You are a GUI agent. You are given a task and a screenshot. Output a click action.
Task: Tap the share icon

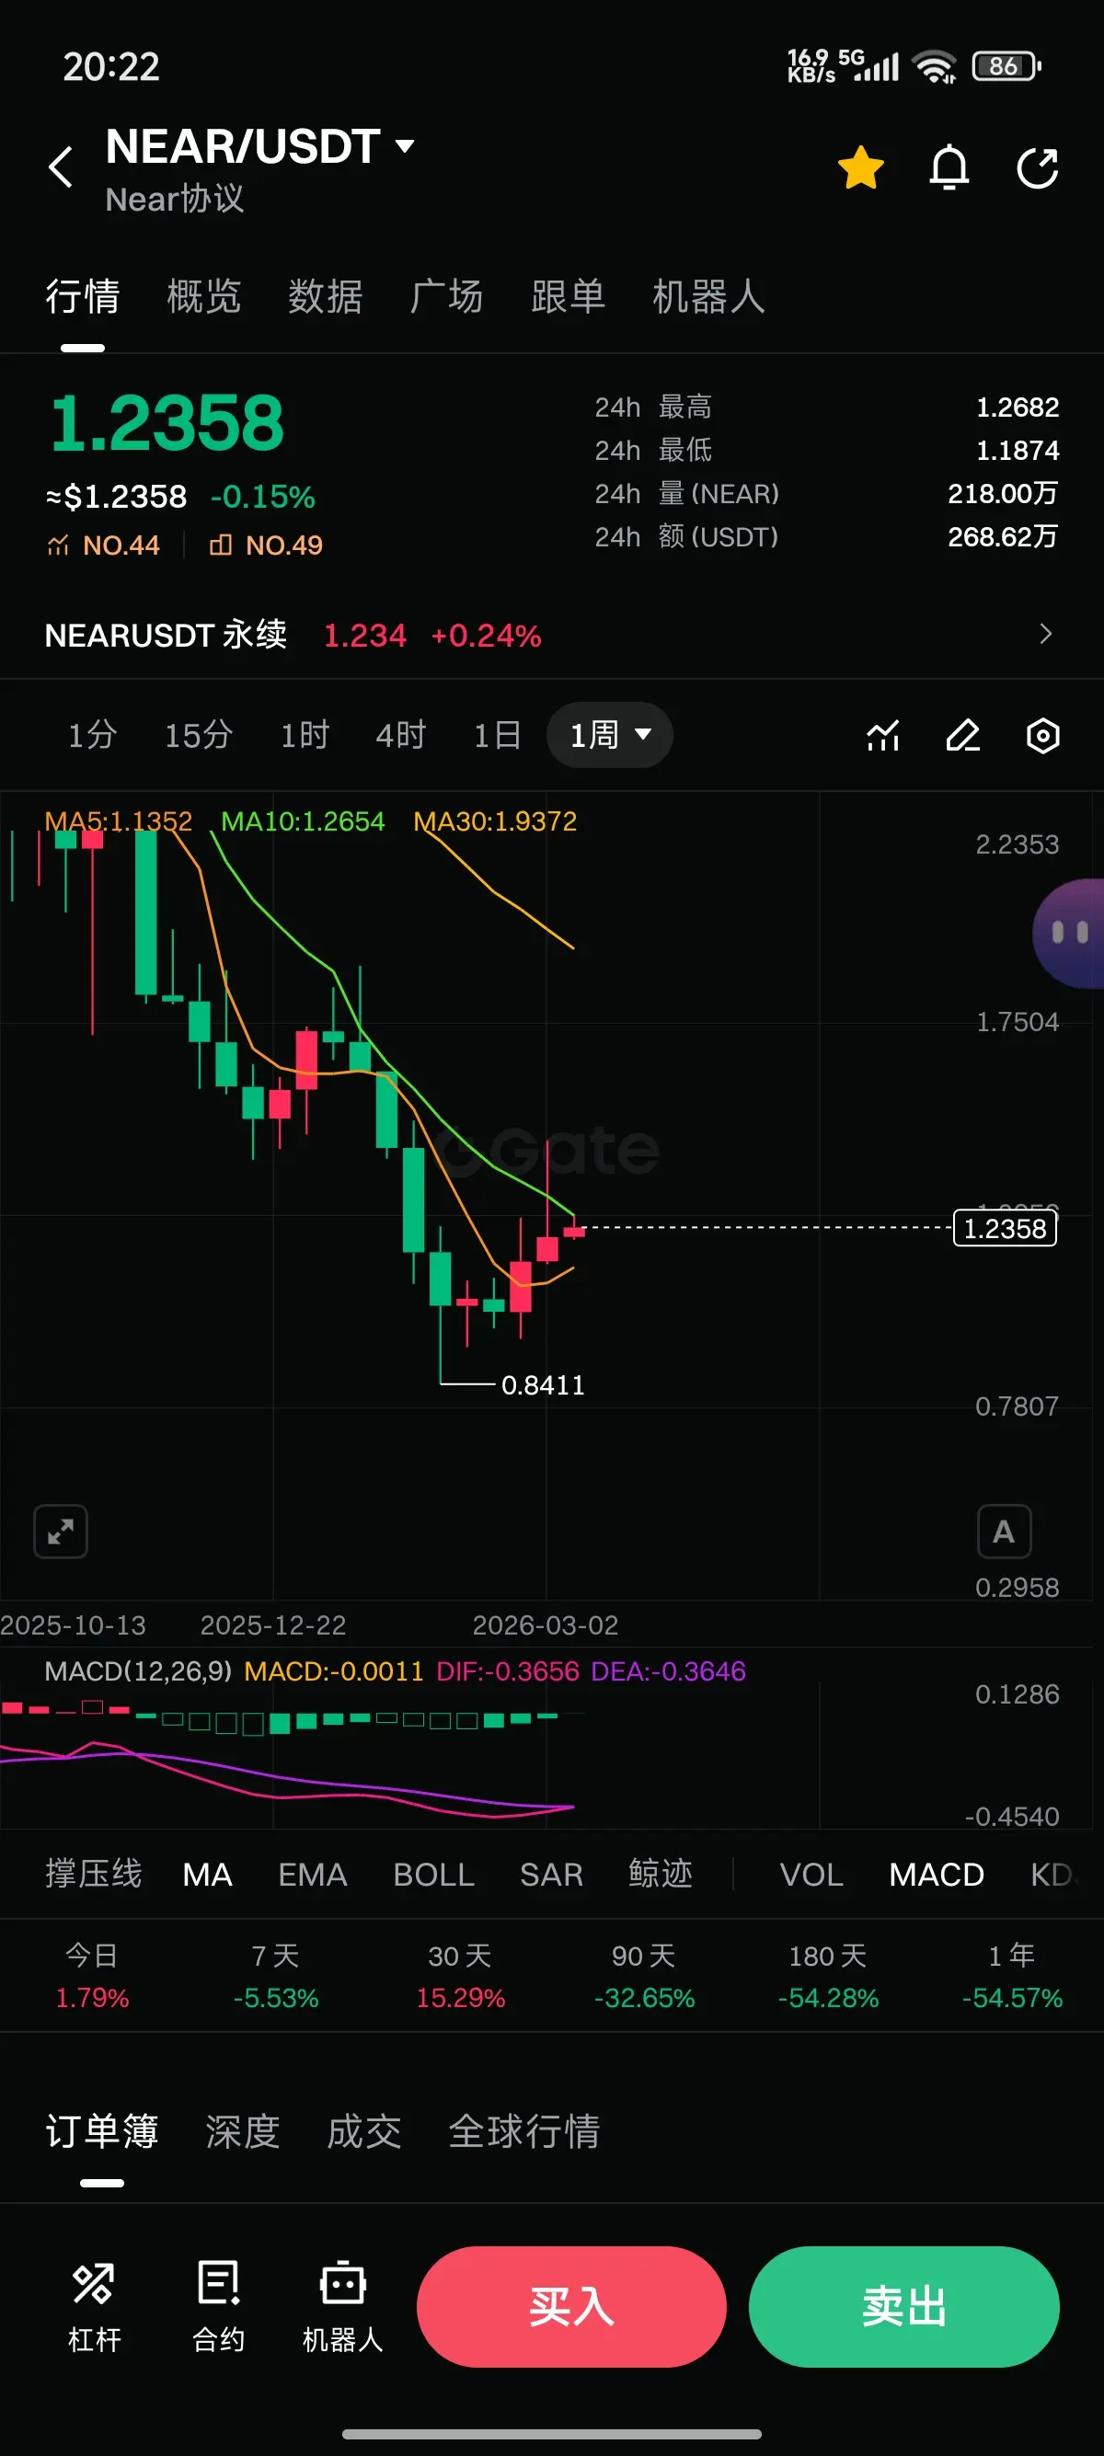(x=1037, y=167)
